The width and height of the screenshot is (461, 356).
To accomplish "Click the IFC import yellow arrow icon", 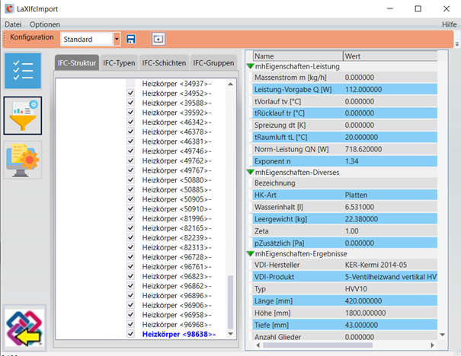I will (24, 328).
